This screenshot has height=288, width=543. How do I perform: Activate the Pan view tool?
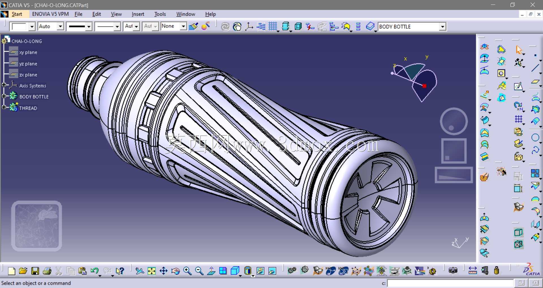[x=163, y=271]
